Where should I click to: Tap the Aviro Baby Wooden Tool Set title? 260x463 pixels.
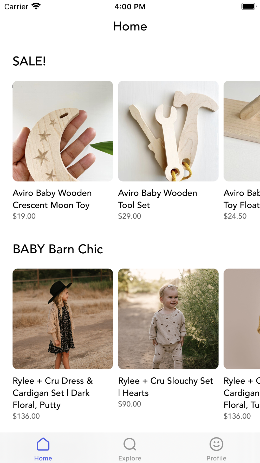click(x=158, y=199)
